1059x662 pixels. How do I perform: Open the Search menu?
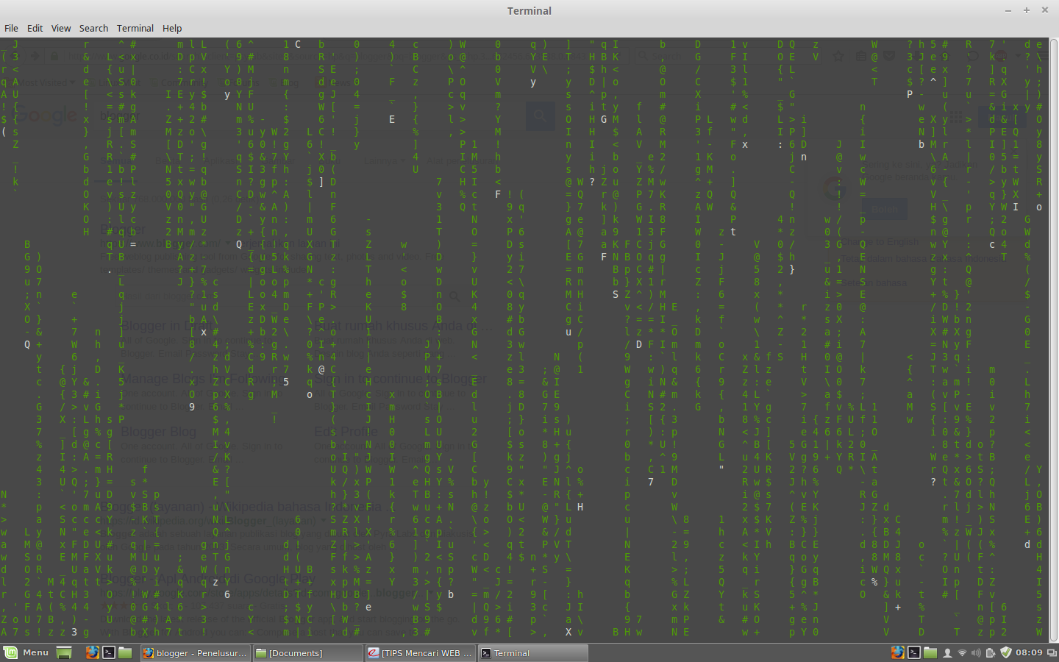pos(93,28)
